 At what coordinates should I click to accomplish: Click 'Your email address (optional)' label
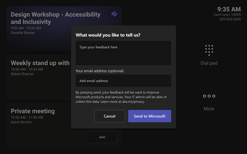click(100, 71)
